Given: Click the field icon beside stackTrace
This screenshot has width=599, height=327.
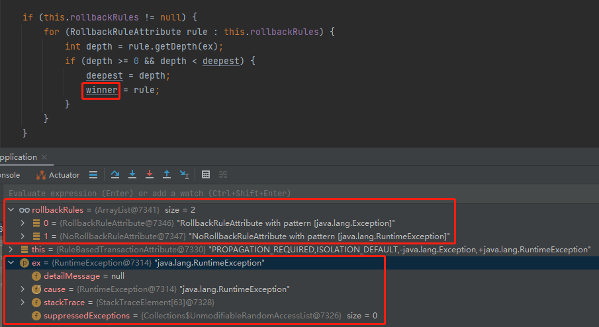Looking at the screenshot, I should point(36,303).
